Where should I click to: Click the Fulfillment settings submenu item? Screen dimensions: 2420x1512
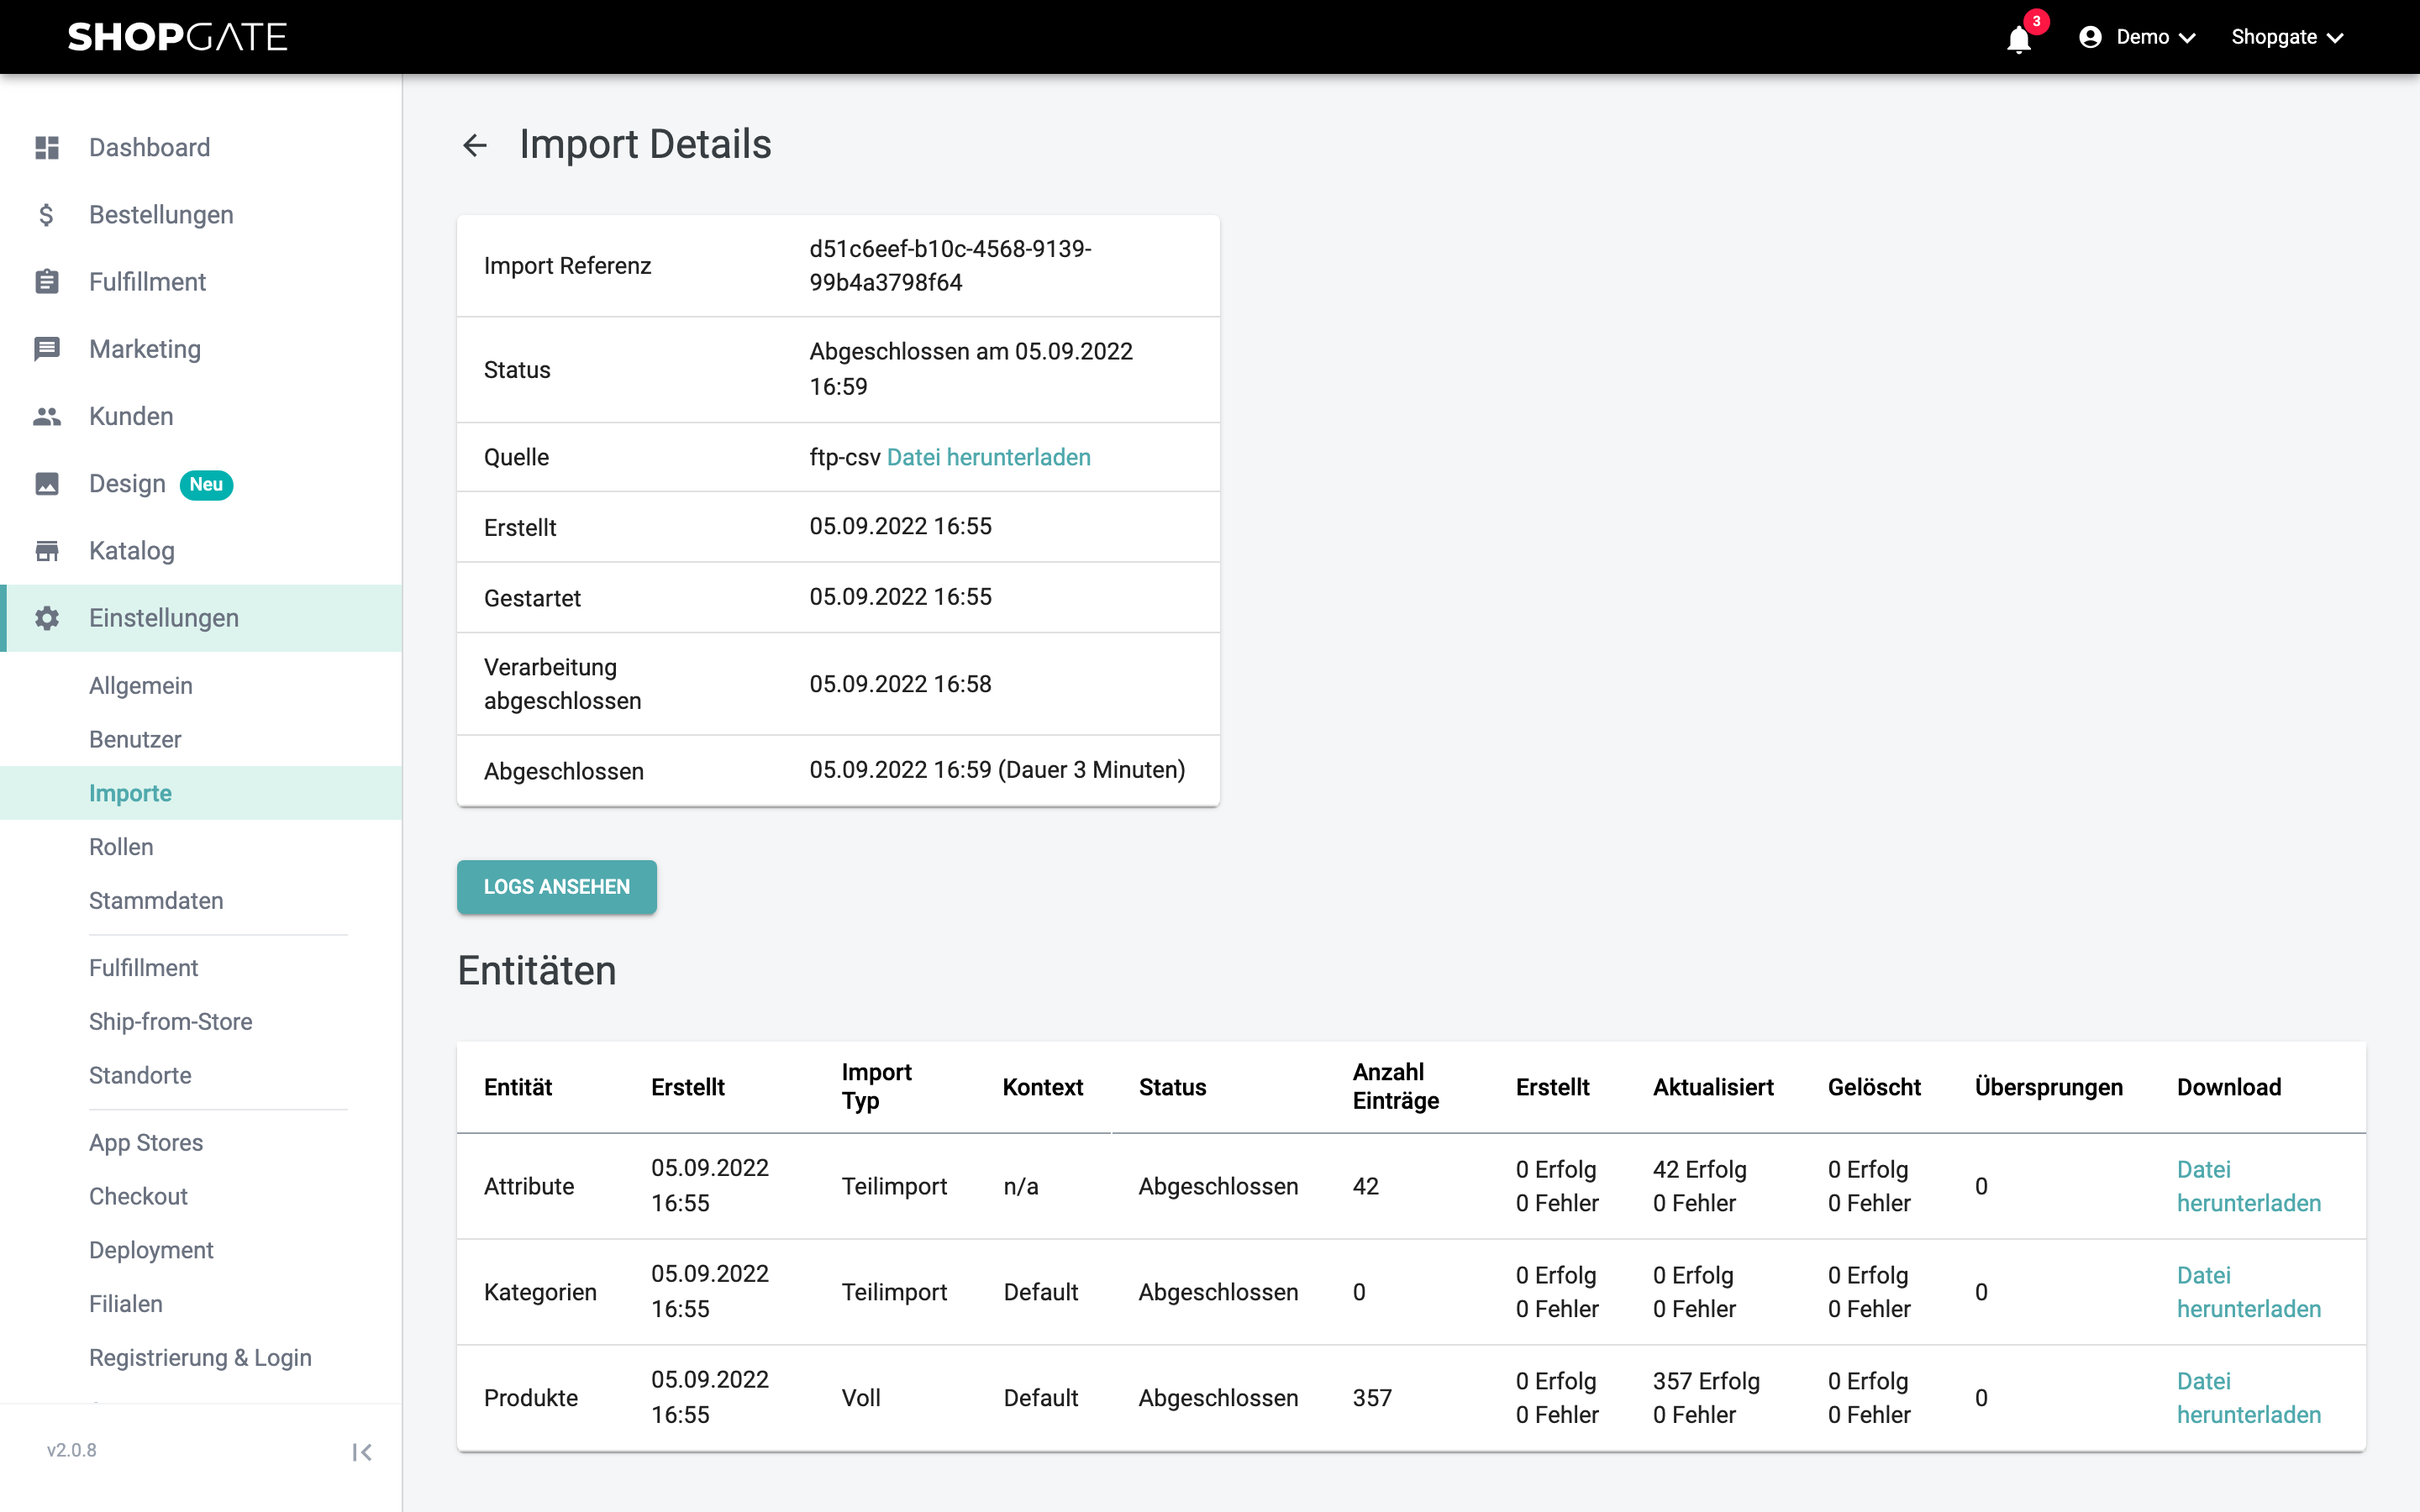coord(144,968)
